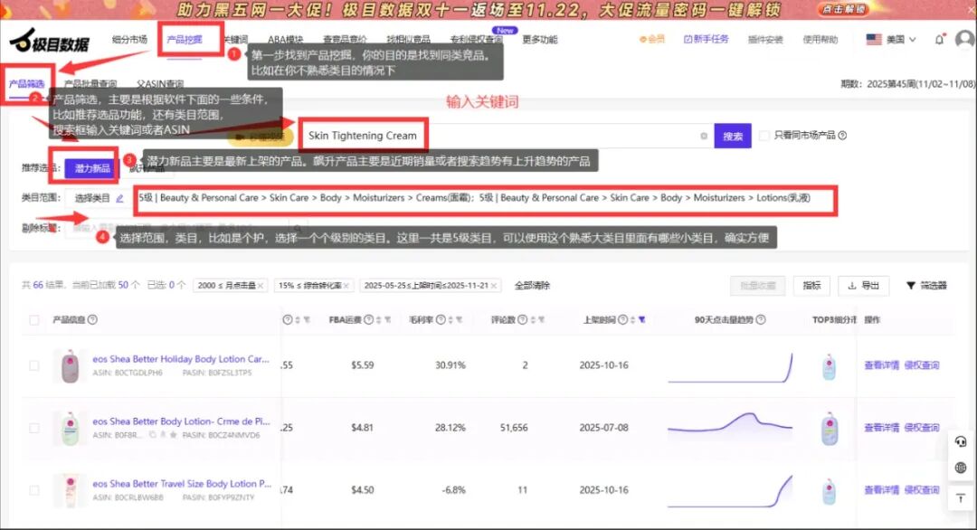Click 侵权查询 for eos Travel Size Lotion
Image resolution: width=977 pixels, height=530 pixels.
922,490
